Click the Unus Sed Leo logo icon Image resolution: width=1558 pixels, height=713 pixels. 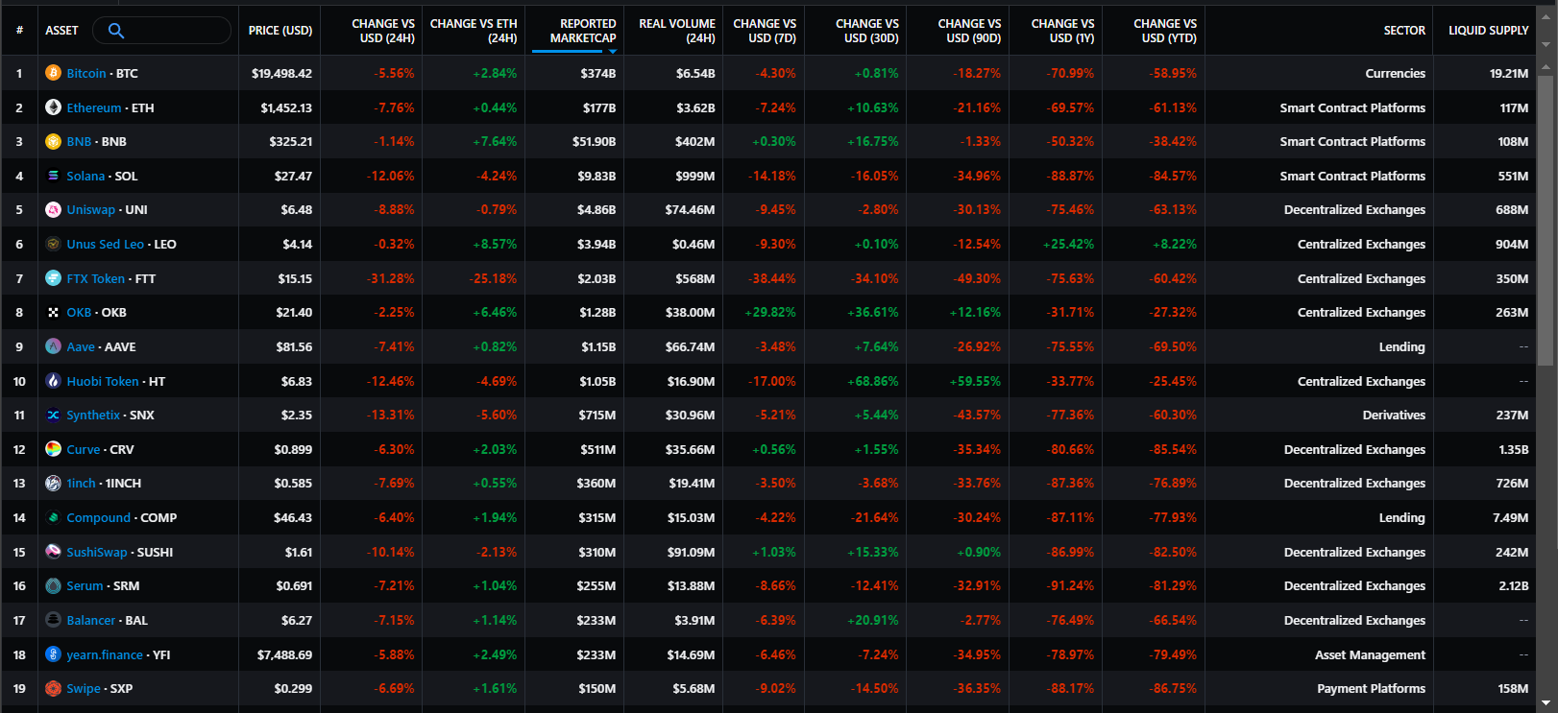point(54,244)
